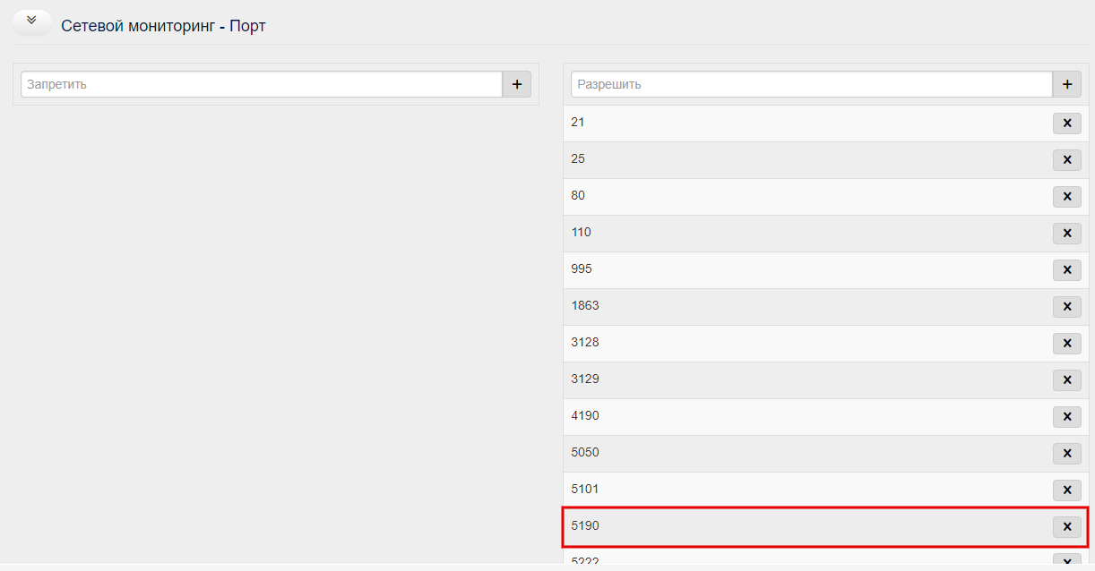
Task: Click the plus button next to Разрешить field
Action: (1066, 84)
